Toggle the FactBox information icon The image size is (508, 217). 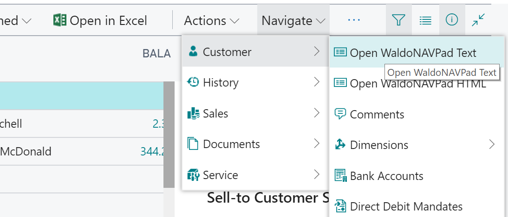pyautogui.click(x=451, y=20)
